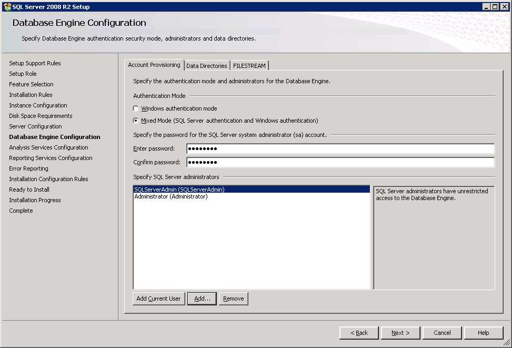This screenshot has height=348, width=512.
Task: Click Error Reporting step
Action: tap(29, 168)
